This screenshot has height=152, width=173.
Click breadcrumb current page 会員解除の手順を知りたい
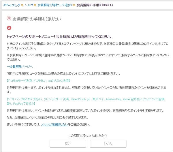click(x=95, y=5)
